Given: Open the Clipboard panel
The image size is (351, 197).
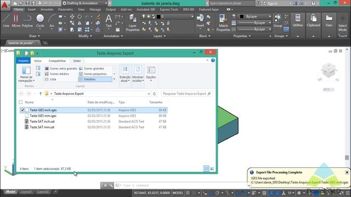Looking at the screenshot, I should (313, 21).
